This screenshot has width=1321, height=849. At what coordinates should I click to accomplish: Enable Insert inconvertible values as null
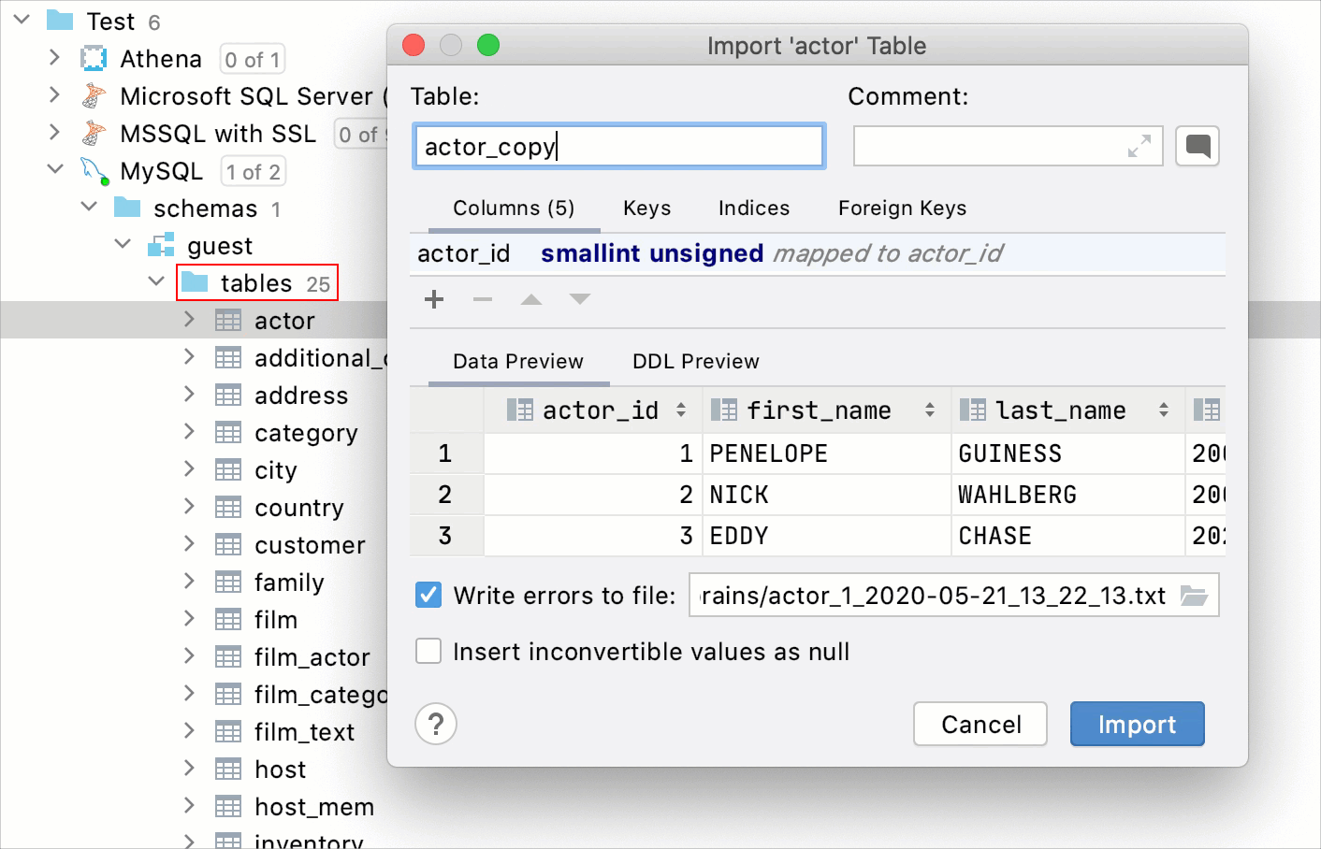tap(428, 652)
